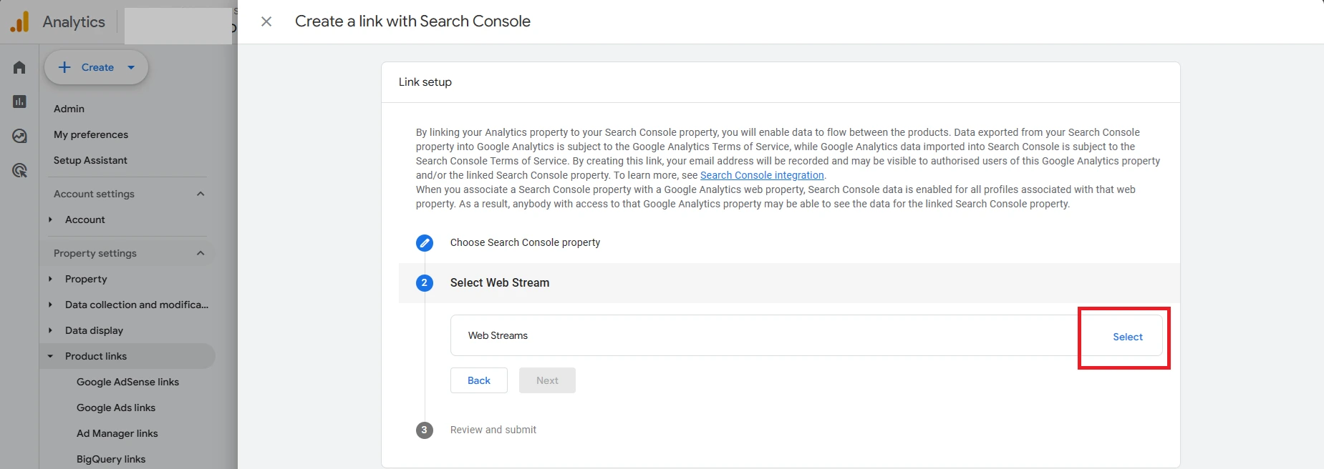1324x469 pixels.
Task: Click the Web Streams field label
Action: [x=498, y=335]
